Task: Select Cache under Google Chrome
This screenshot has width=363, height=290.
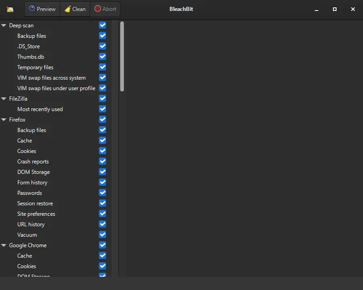Action: point(25,256)
